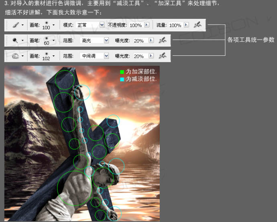The height and width of the screenshot is (222, 277).
Task: Click the 模式 label in brush bar
Action: coord(68,25)
